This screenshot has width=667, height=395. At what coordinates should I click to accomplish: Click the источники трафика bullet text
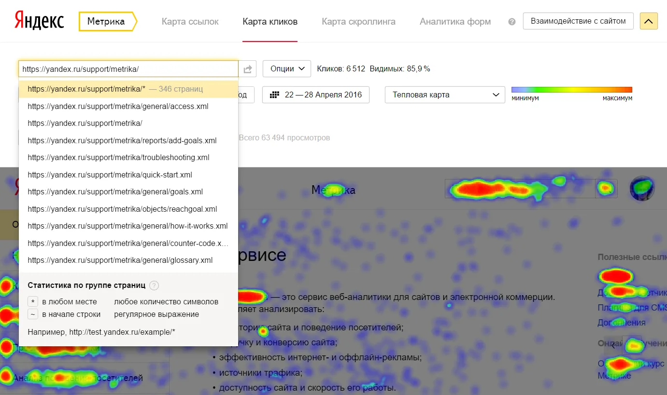point(261,373)
